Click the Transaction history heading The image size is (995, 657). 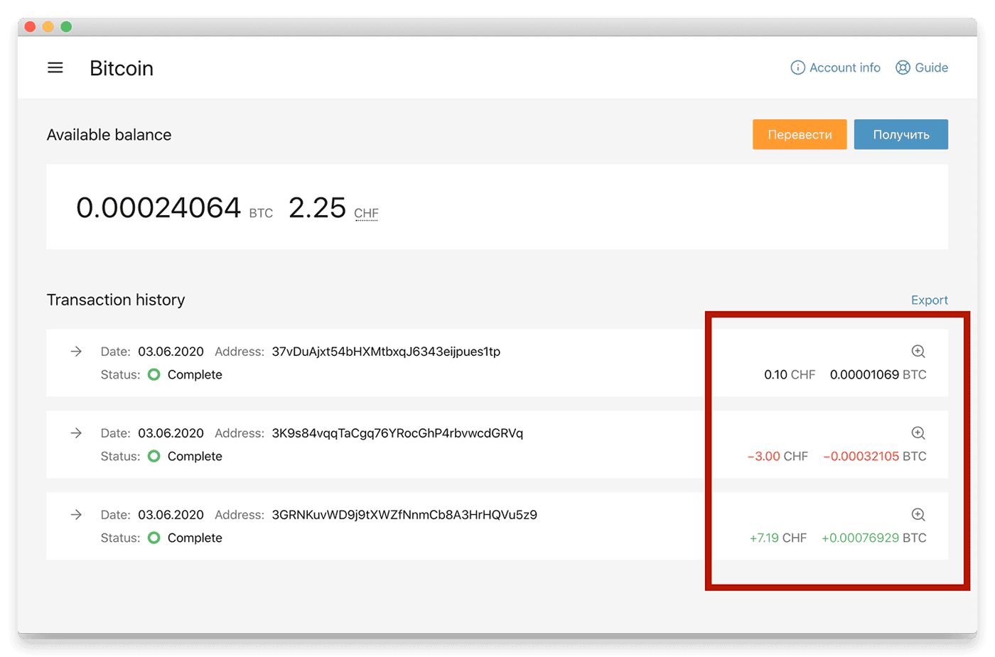click(x=116, y=300)
